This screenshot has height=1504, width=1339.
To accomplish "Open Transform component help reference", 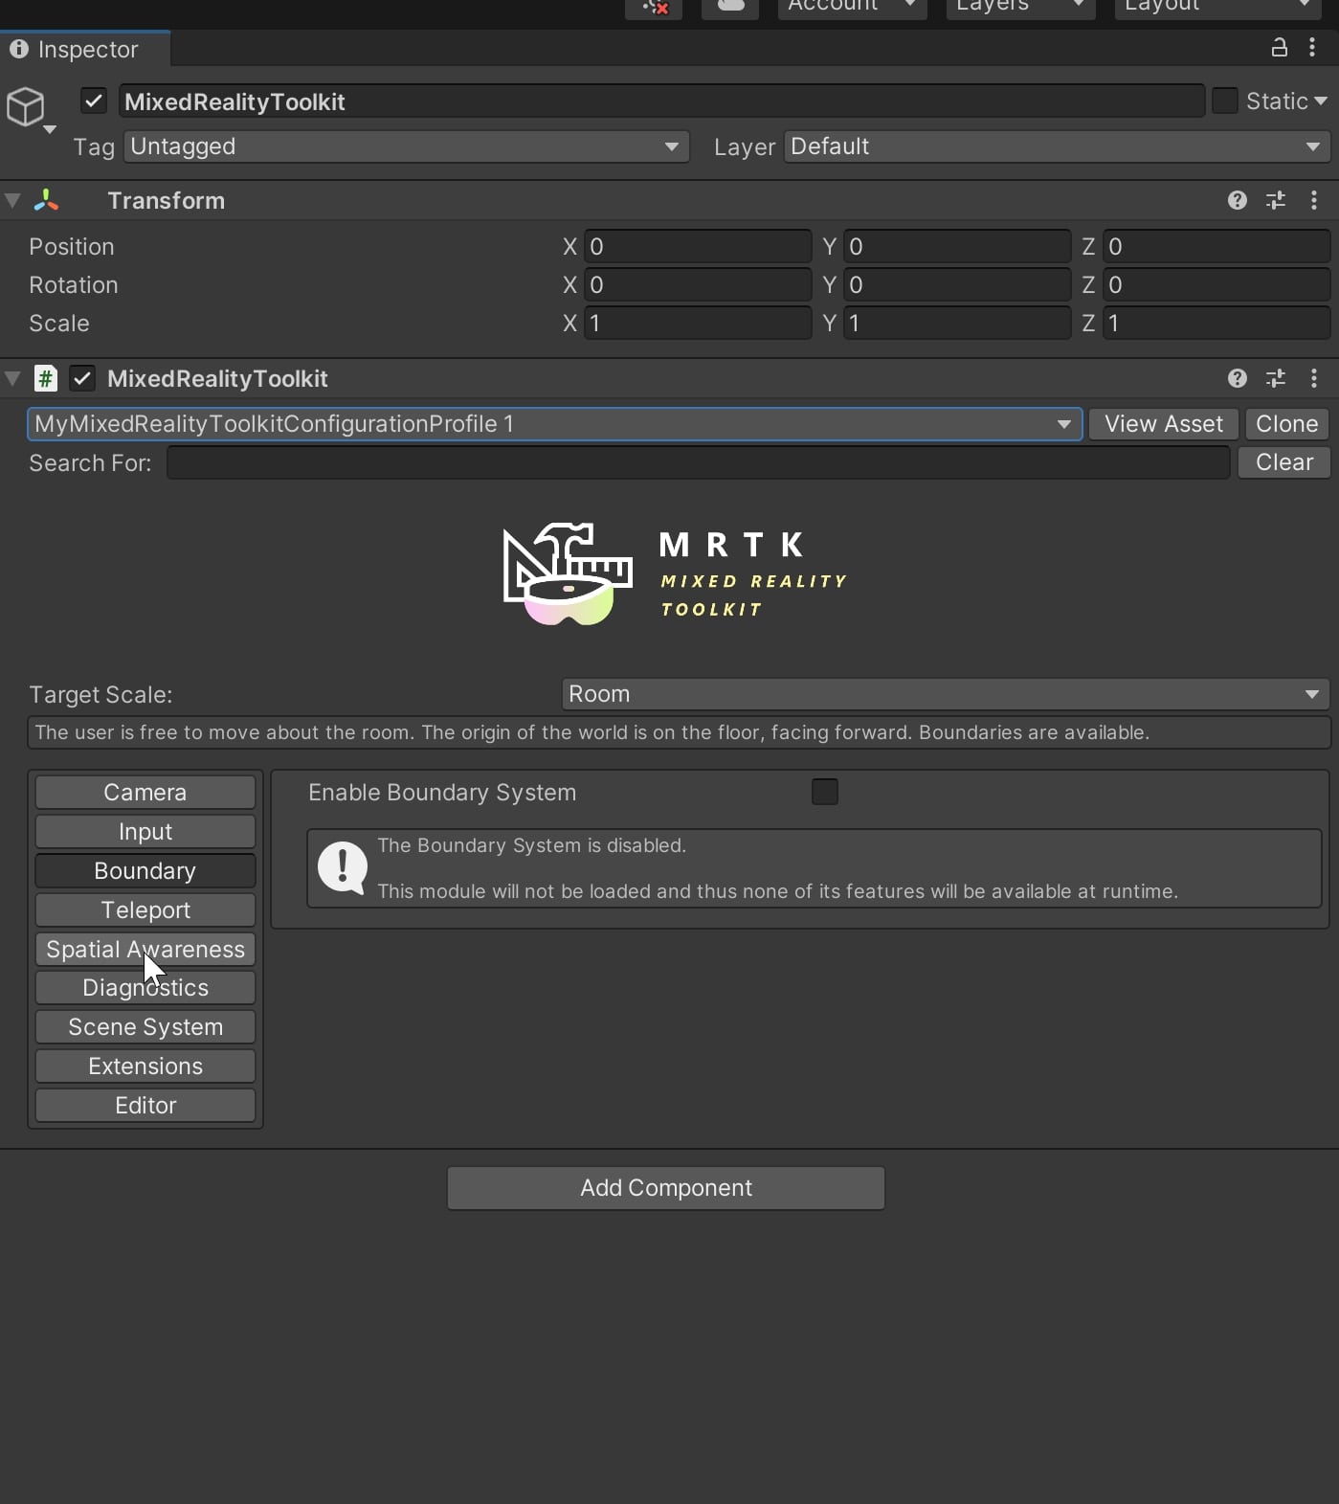I will coord(1238,200).
